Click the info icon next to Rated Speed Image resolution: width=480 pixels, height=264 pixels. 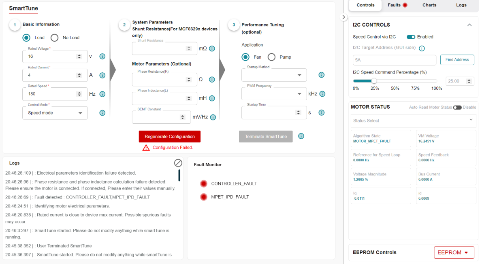(x=102, y=94)
